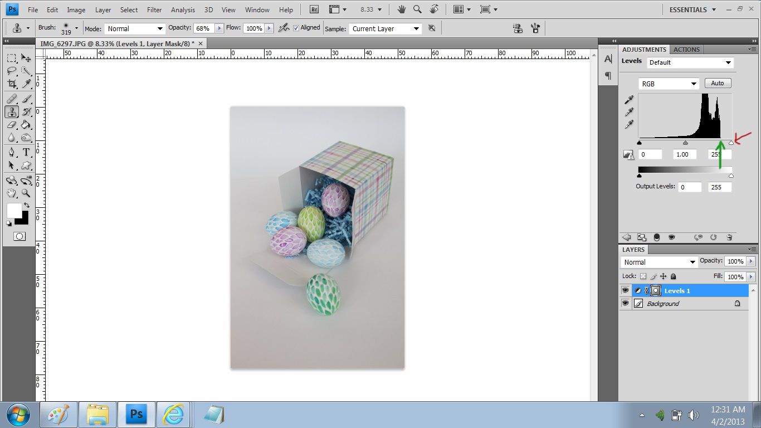Viewport: 761px width, 428px height.
Task: Open the Filter menu
Action: point(154,9)
